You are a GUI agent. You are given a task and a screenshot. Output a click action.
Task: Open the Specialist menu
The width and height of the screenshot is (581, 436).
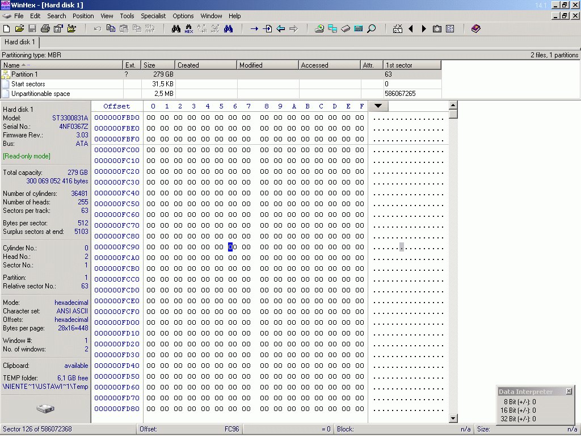point(153,16)
